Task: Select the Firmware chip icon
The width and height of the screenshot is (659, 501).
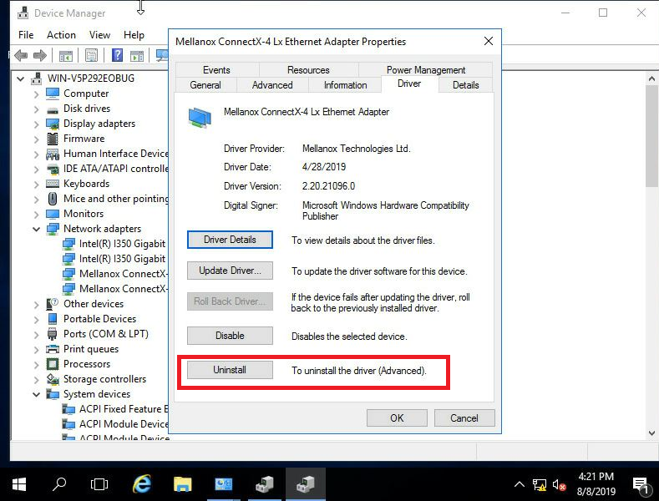Action: coord(53,139)
